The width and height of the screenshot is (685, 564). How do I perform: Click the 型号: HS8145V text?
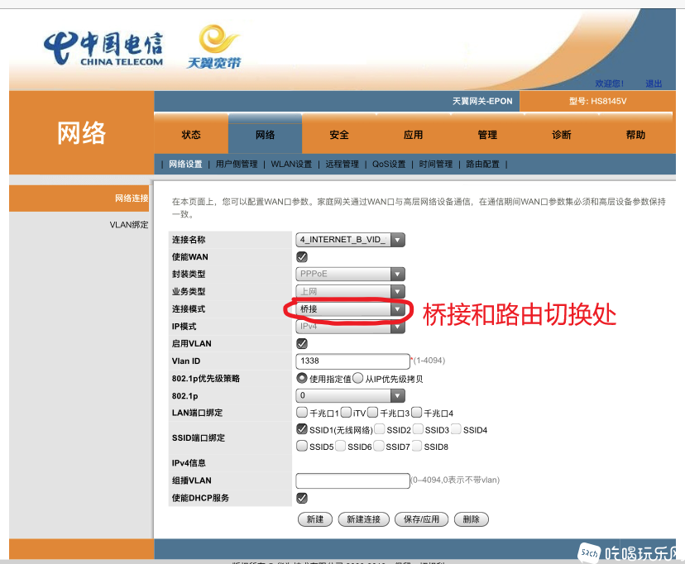(597, 101)
